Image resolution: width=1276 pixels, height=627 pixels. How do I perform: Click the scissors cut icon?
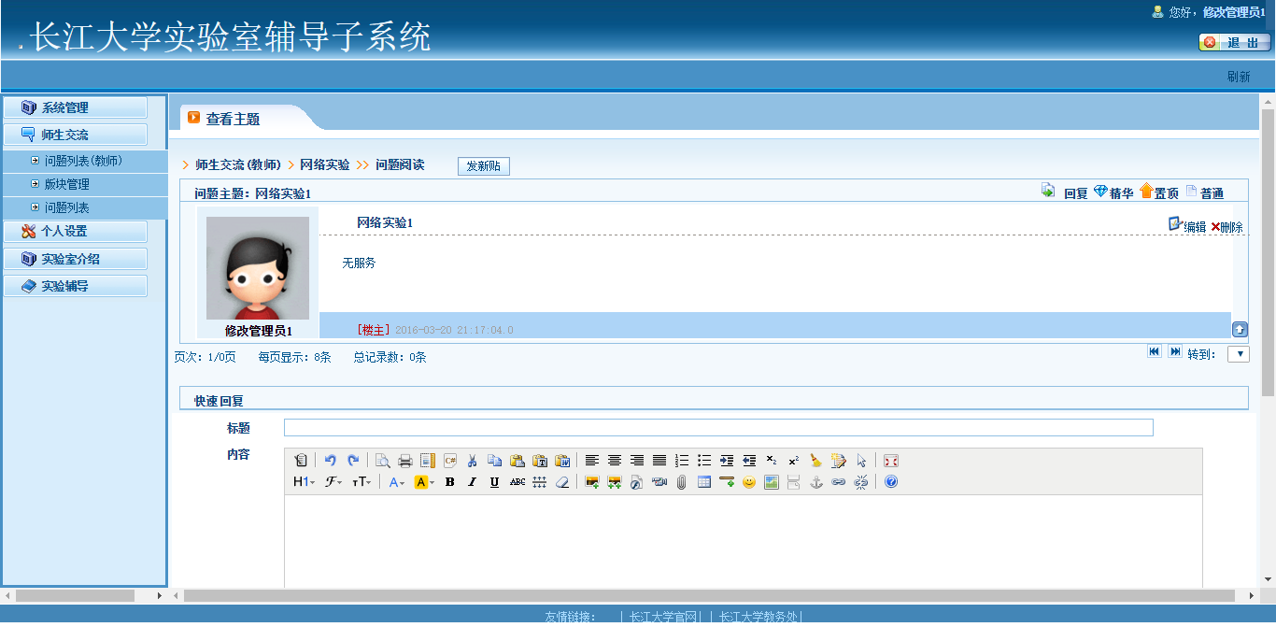(473, 461)
